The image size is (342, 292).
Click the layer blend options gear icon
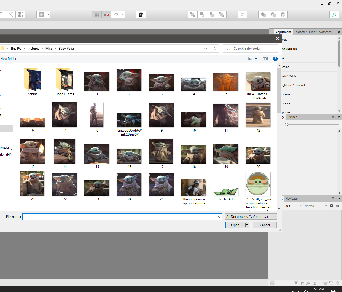[x=332, y=206]
